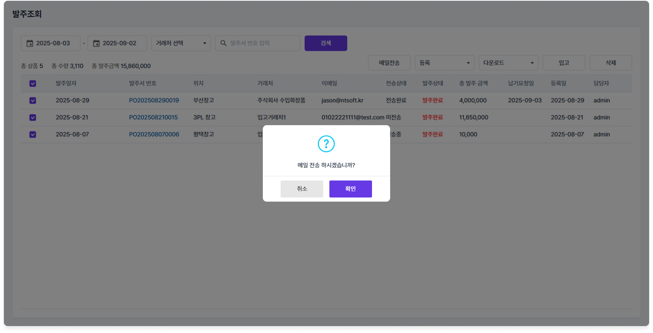Cancel the dialog with 취소 button
The image size is (653, 333).
click(302, 189)
